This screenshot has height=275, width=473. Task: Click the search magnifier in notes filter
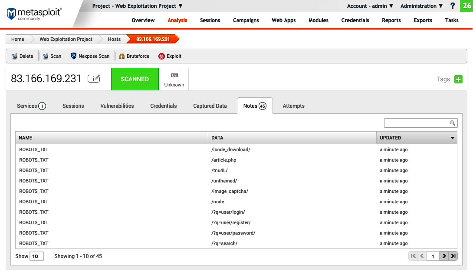coord(452,123)
